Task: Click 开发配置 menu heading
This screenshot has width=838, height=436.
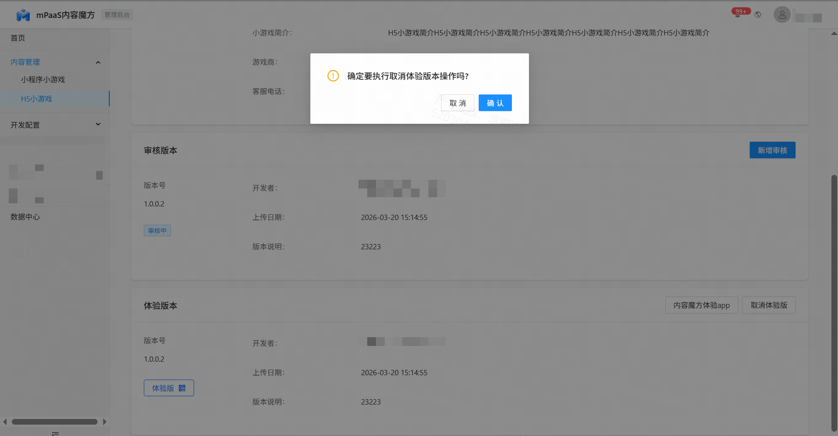Action: 25,125
